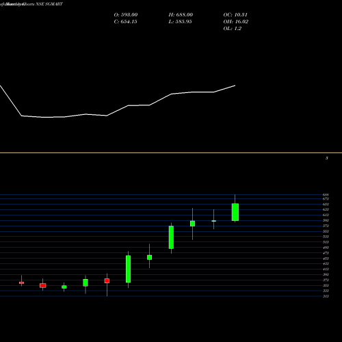This screenshot has width=342, height=342.
Task: Click the NSE SGMART chart title
Action: 49,4
